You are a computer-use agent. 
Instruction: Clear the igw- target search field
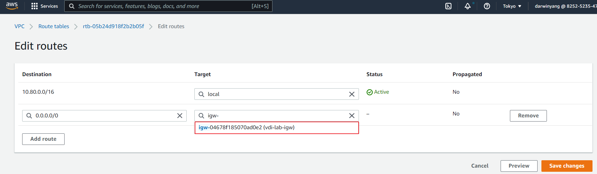(352, 115)
